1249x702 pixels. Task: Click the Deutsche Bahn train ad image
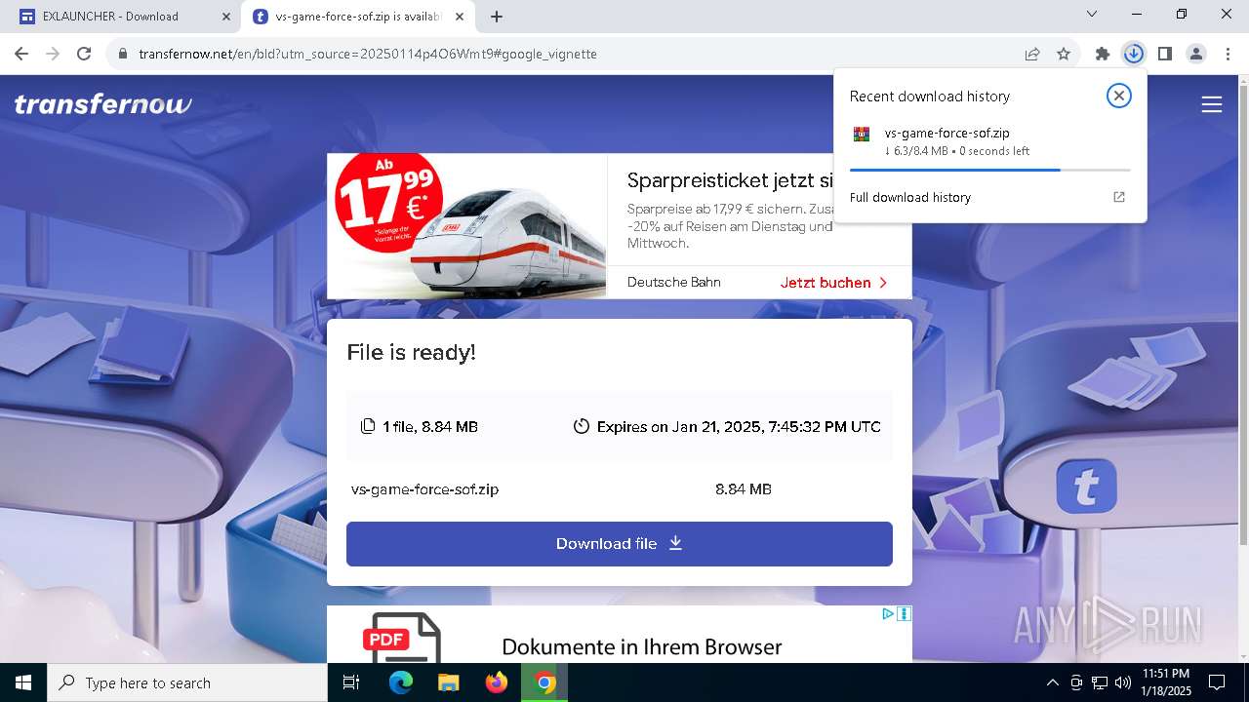[467, 226]
